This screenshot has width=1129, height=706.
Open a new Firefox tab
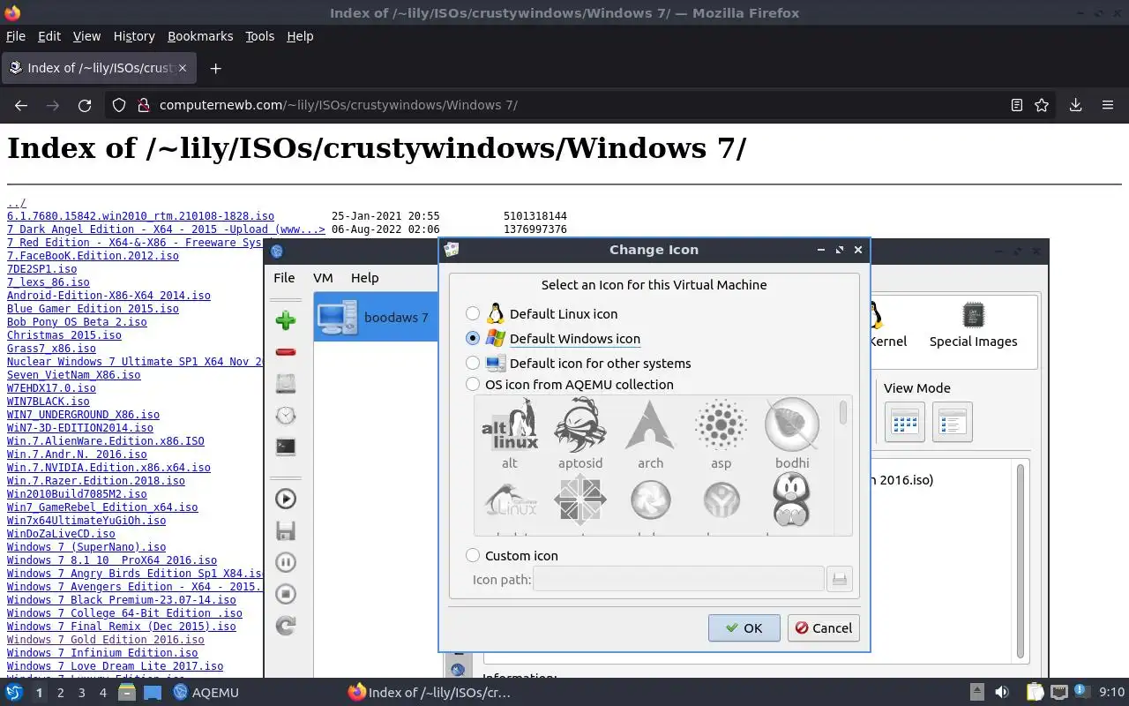pyautogui.click(x=215, y=68)
